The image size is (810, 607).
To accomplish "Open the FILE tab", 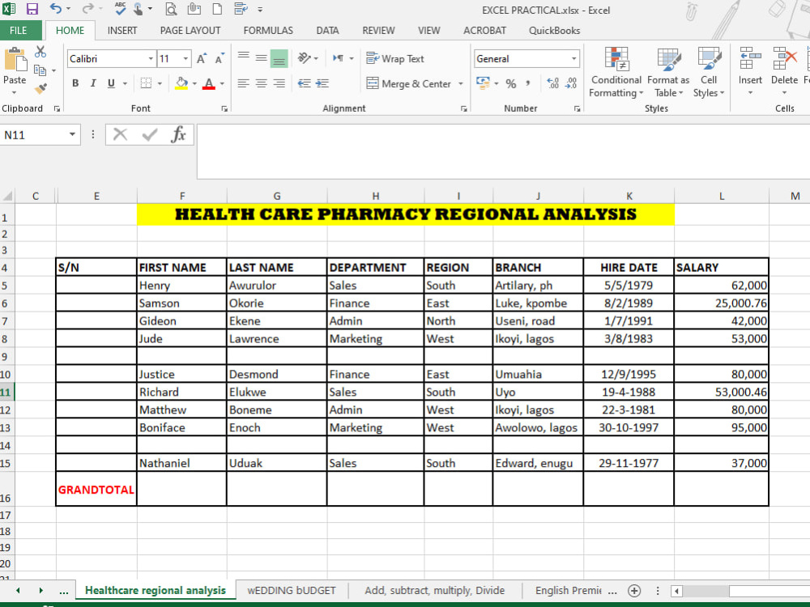I will coord(18,31).
